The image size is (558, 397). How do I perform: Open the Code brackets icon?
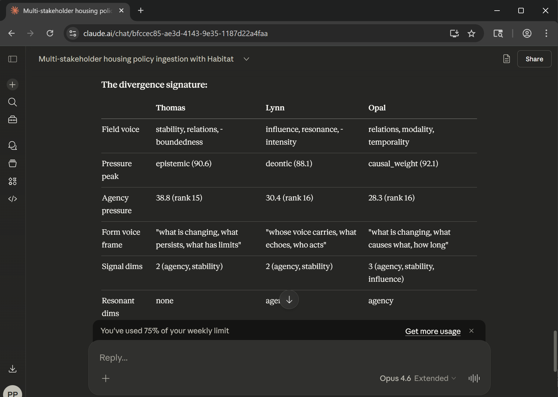coord(12,199)
